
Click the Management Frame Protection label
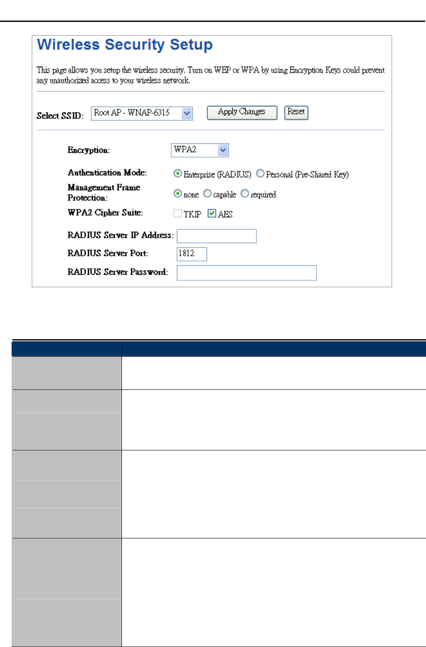click(104, 193)
